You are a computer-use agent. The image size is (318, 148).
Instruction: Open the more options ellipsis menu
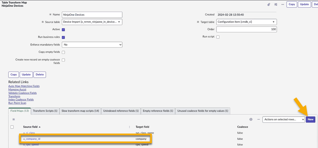pos(283,5)
